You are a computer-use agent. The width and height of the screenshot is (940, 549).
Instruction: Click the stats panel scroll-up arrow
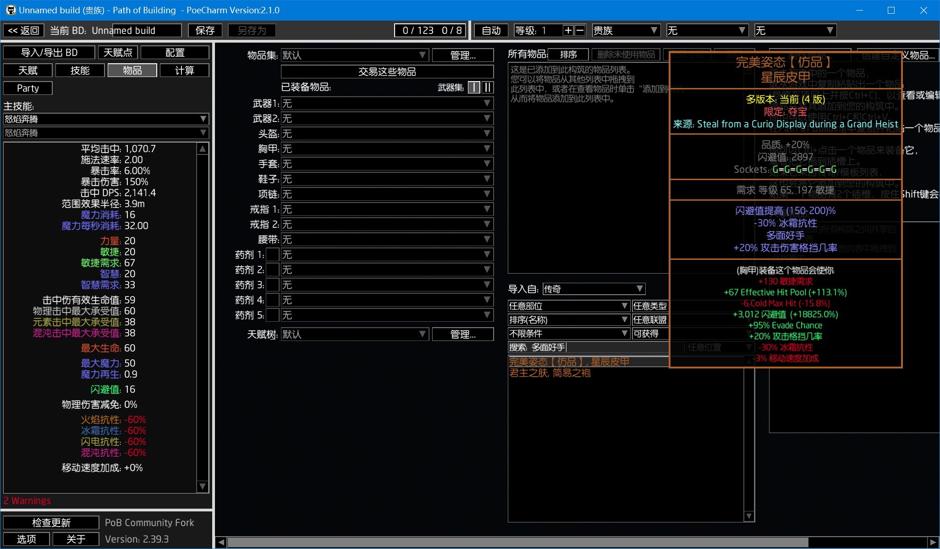pos(203,149)
